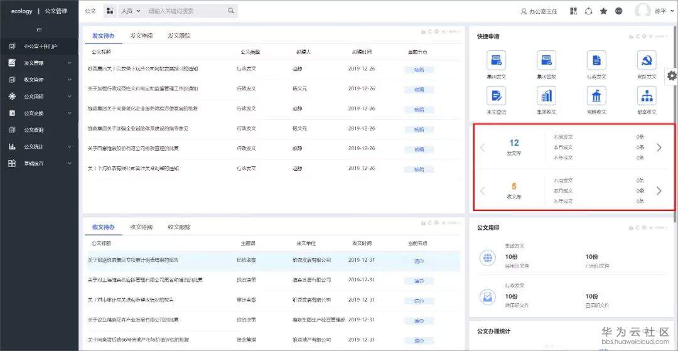678x351 pixels.
Task: Open 来文登记 quick application icon
Action: pyautogui.click(x=496, y=95)
